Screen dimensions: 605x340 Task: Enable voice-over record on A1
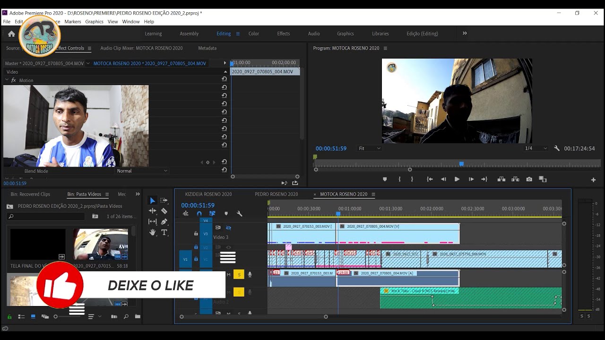coord(250,274)
